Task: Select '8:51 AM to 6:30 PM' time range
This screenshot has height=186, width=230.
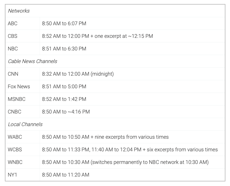Action: pyautogui.click(x=64, y=49)
